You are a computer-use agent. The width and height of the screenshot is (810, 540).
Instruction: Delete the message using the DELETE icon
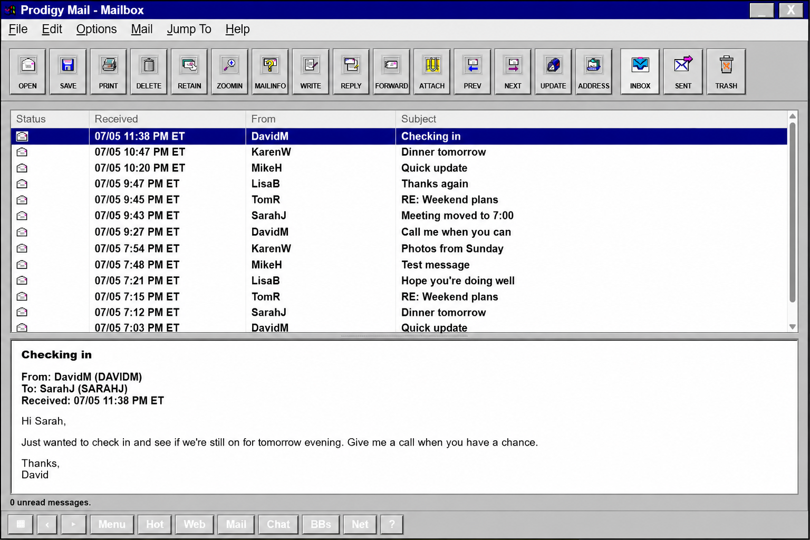click(149, 72)
